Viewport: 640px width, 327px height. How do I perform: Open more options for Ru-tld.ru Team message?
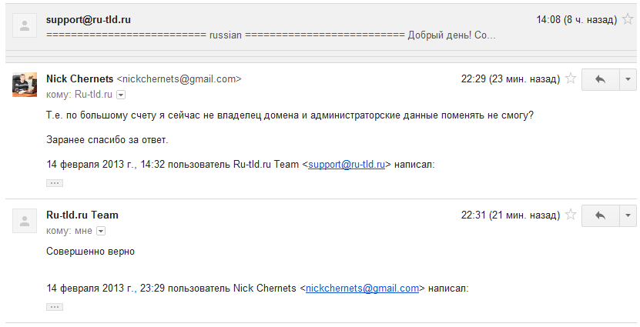628,215
